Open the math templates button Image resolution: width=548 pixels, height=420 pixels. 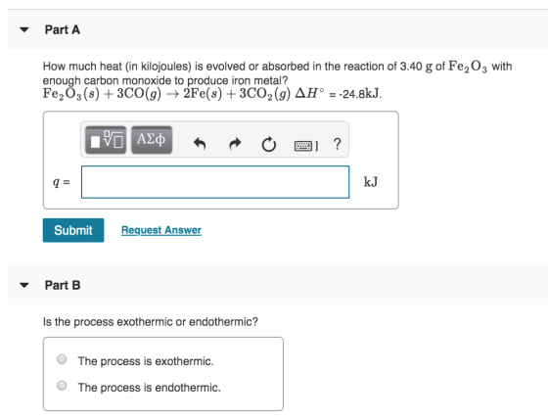[x=106, y=140]
